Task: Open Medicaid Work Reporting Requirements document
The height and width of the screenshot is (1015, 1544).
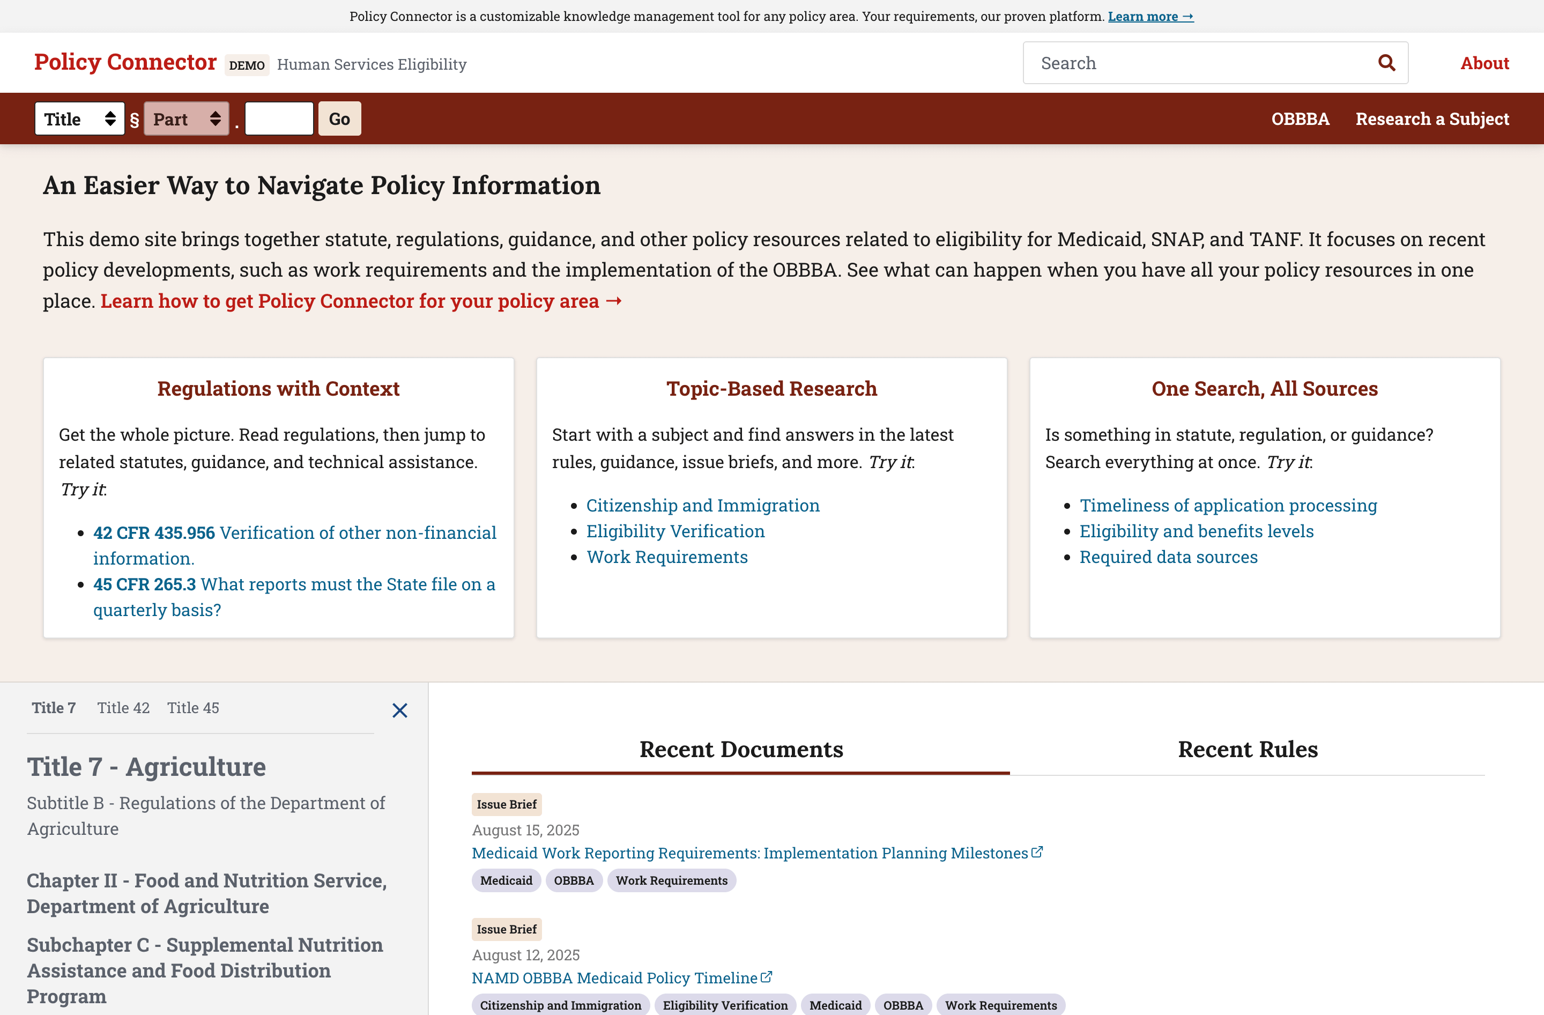Action: point(749,853)
